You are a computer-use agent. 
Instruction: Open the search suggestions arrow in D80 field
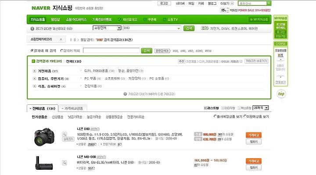179,29
